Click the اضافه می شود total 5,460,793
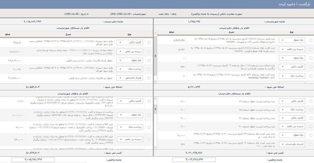 [x=194, y=87]
